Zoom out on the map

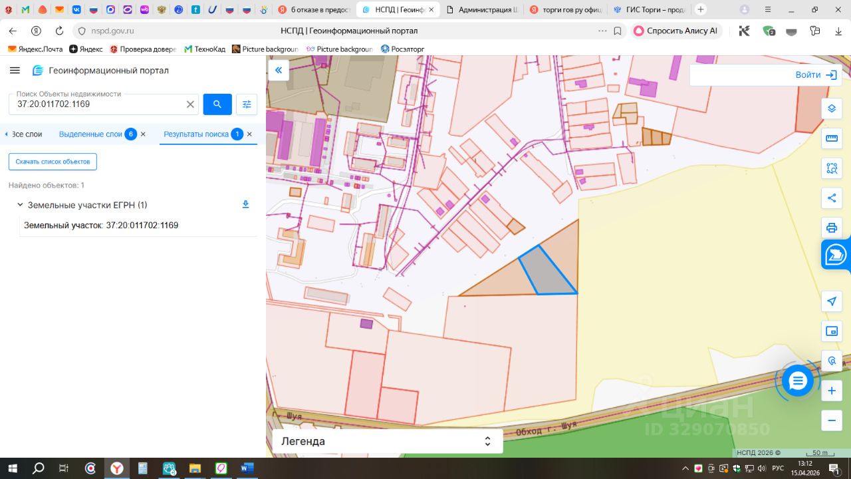click(x=831, y=420)
